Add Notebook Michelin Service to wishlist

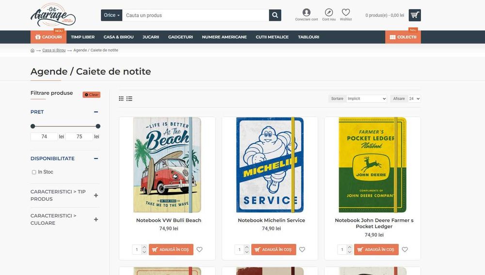302,249
